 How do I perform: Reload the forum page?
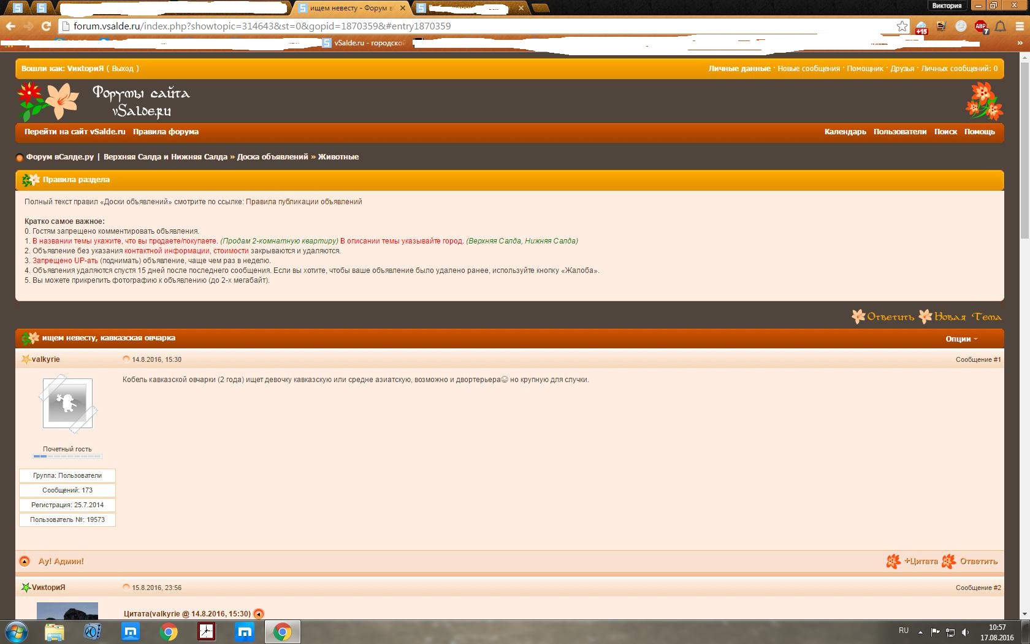(46, 26)
